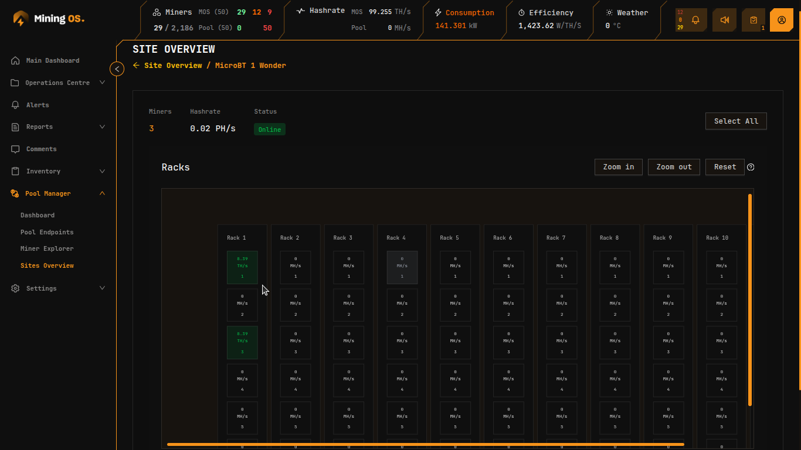Viewport: 801px width, 450px height.
Task: Select miner 1 in Rack 1
Action: [x=242, y=267]
